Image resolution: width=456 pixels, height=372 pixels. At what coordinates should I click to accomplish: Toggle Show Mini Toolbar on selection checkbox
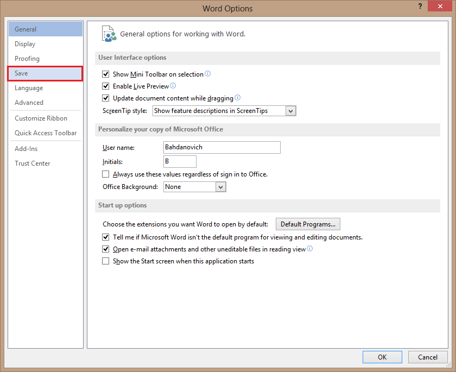coord(105,74)
